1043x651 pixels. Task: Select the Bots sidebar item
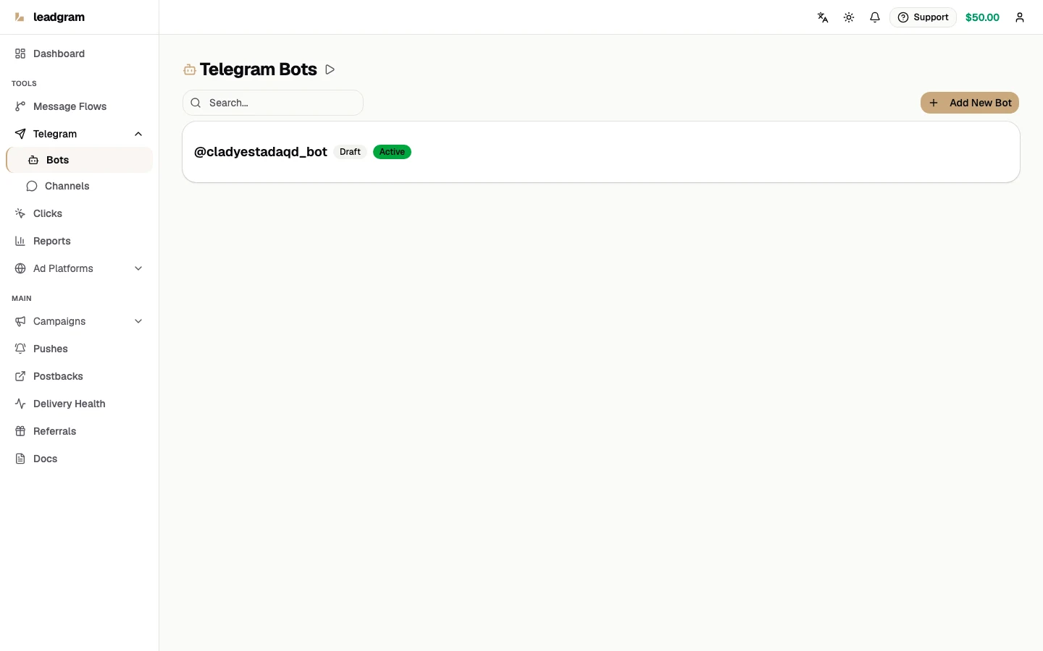click(79, 160)
